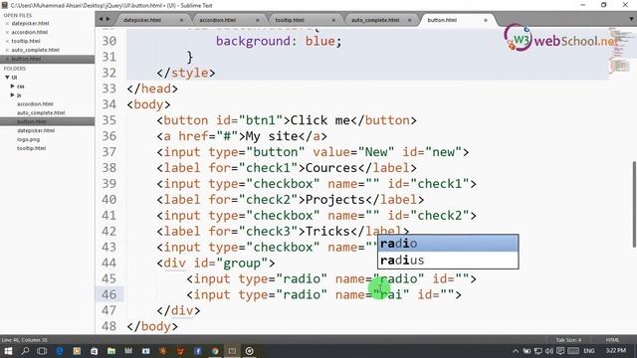Open the touch keyboard tray icon
The image size is (637, 358).
click(x=573, y=351)
